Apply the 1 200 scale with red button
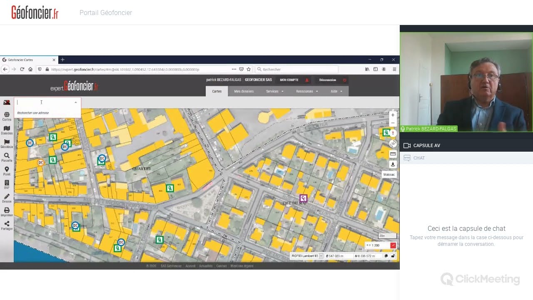This screenshot has width=533, height=300. tap(393, 245)
